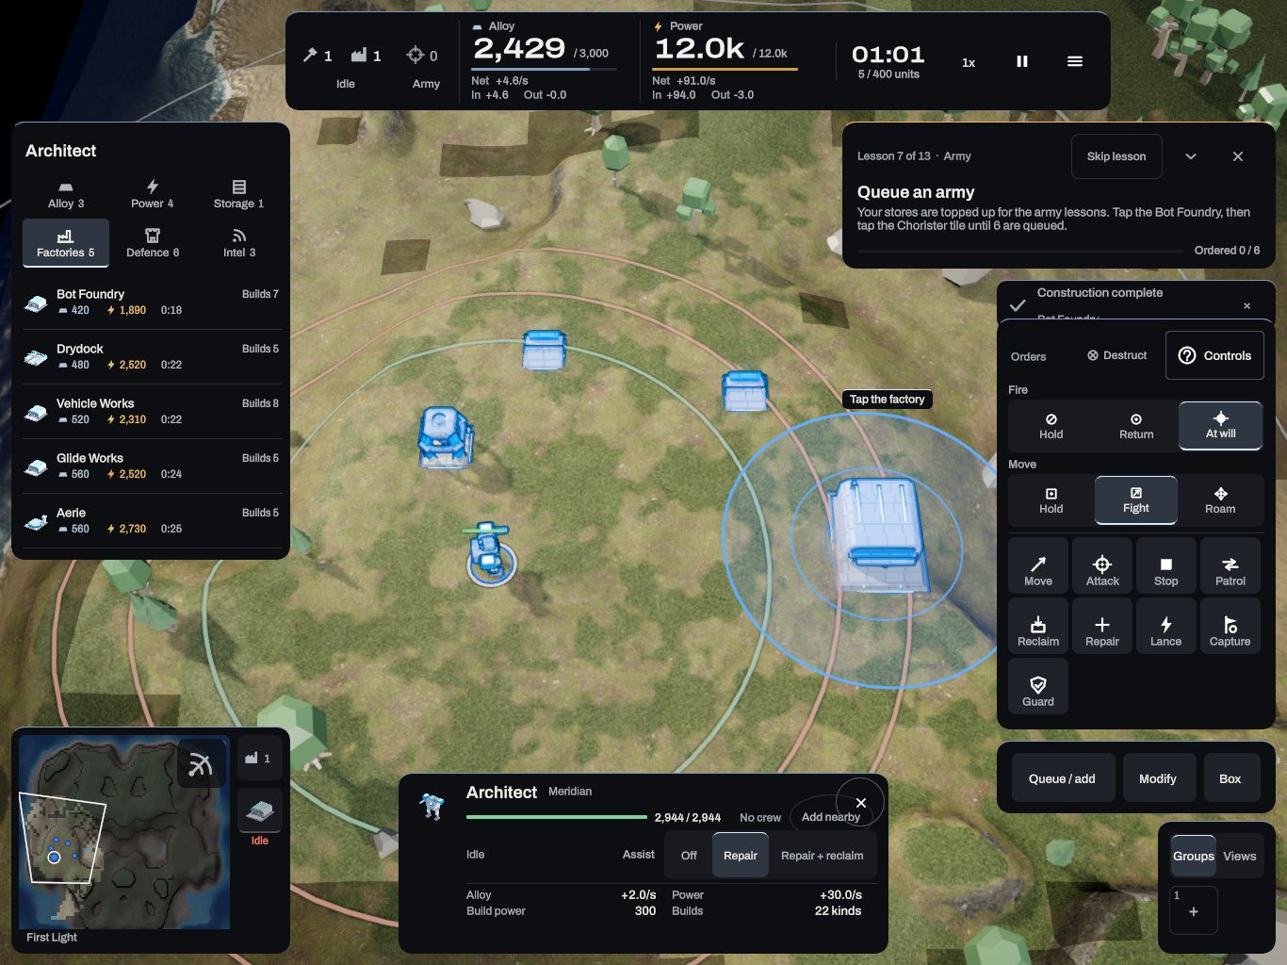Viewport: 1287px width, 965px height.
Task: Open the Destruct order
Action: (x=1116, y=355)
